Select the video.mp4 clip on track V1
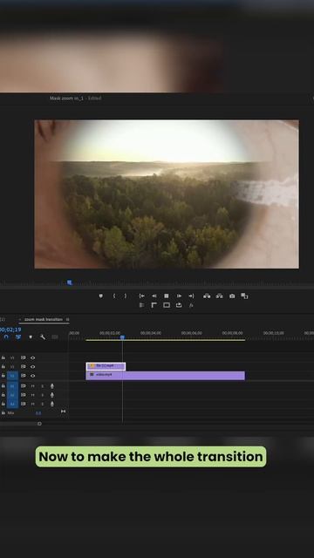 [165, 376]
